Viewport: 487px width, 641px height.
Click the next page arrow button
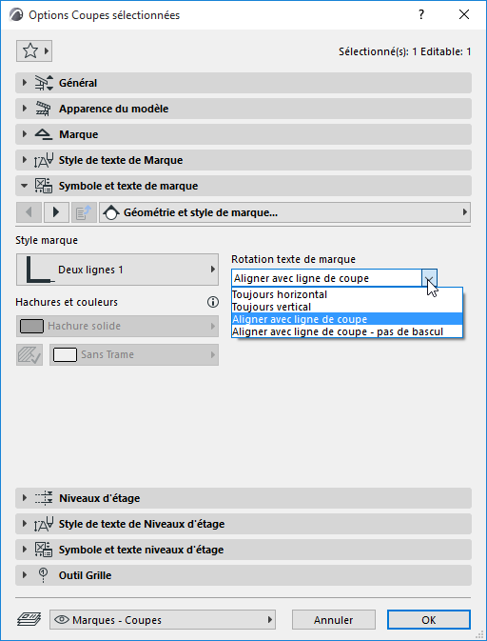(x=56, y=211)
